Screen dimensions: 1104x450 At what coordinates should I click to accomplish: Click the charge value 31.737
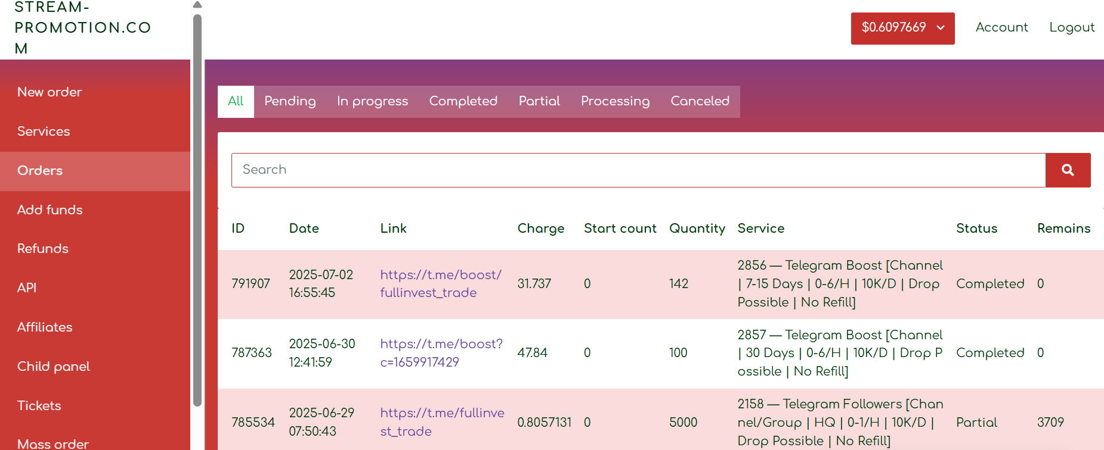534,284
